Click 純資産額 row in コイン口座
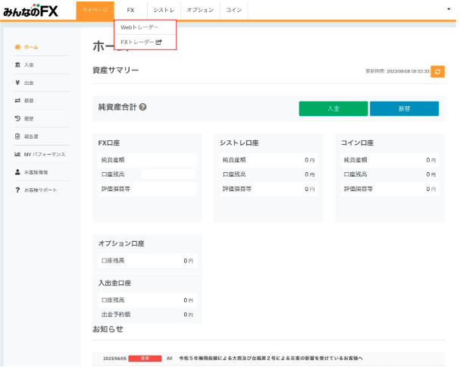Image resolution: width=460 pixels, height=367 pixels. [390, 160]
